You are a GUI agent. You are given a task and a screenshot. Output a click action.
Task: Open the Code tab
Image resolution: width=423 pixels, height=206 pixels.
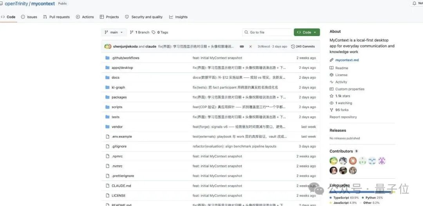click(8, 17)
